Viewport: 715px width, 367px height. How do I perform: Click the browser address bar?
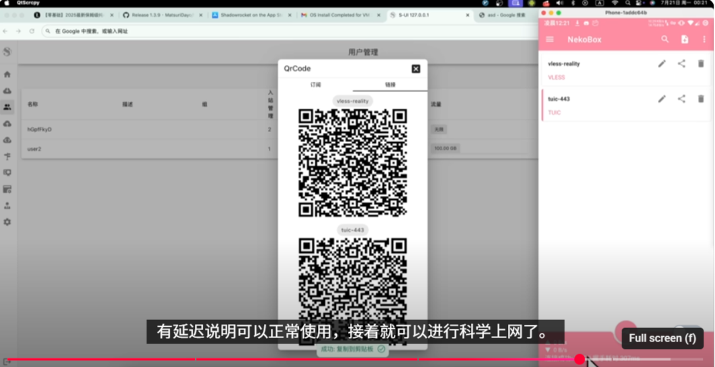click(x=290, y=32)
